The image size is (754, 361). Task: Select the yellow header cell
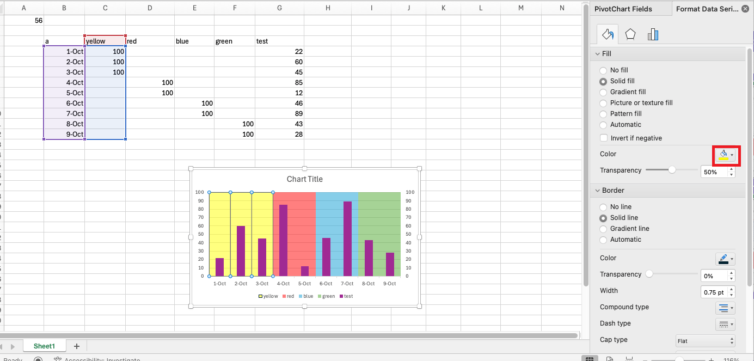coord(105,41)
